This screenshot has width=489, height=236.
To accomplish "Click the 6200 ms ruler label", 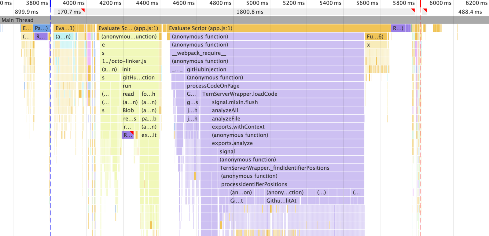I will tap(477, 3).
